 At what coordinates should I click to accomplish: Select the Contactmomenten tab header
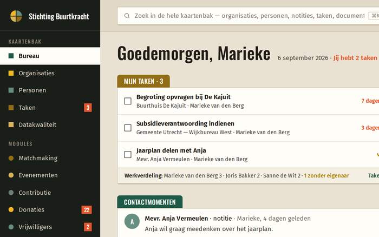[150, 202]
